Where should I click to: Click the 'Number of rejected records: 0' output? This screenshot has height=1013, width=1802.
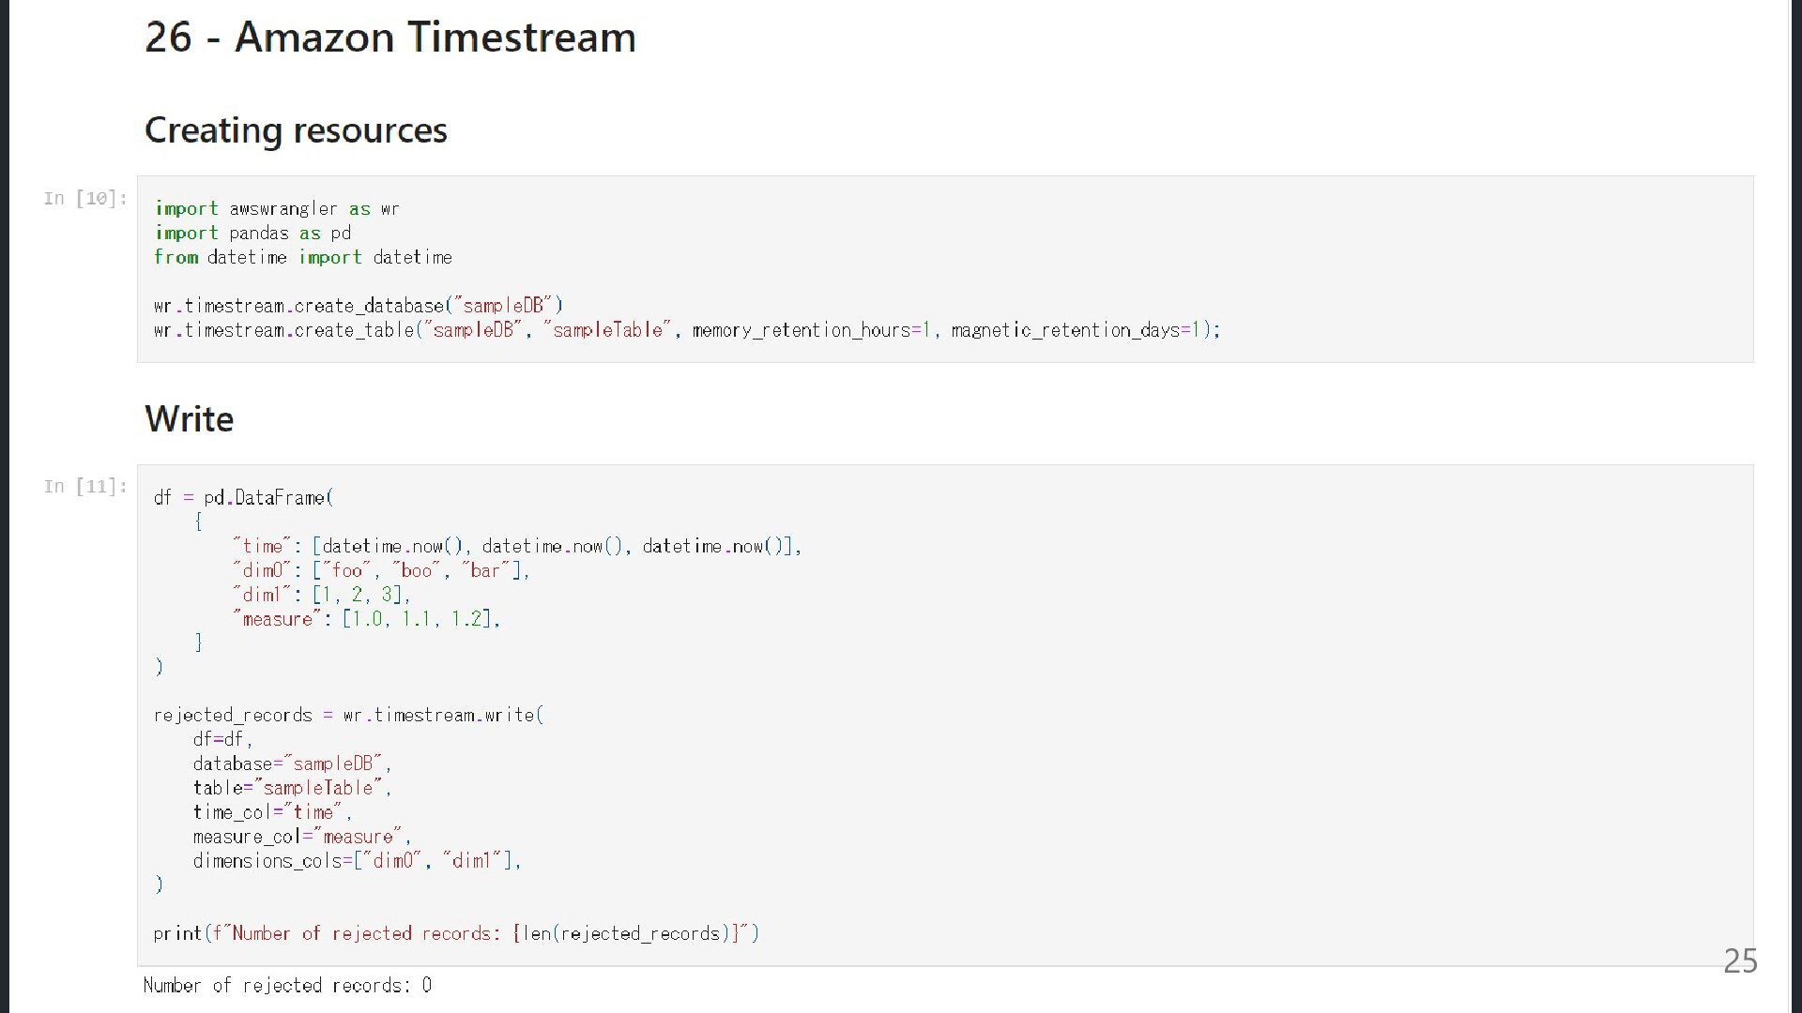tap(287, 985)
